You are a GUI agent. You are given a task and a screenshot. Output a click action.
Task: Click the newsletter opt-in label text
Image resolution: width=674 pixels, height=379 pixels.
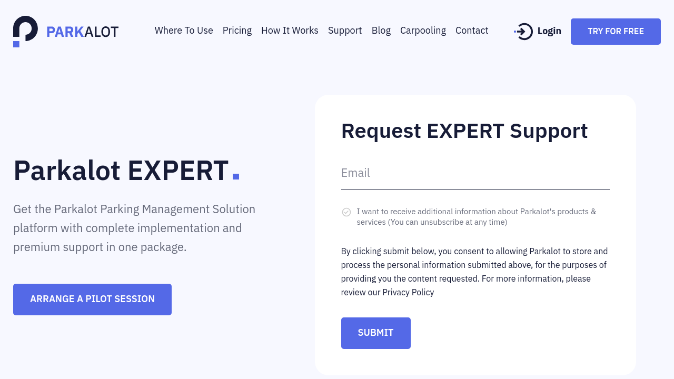(476, 217)
